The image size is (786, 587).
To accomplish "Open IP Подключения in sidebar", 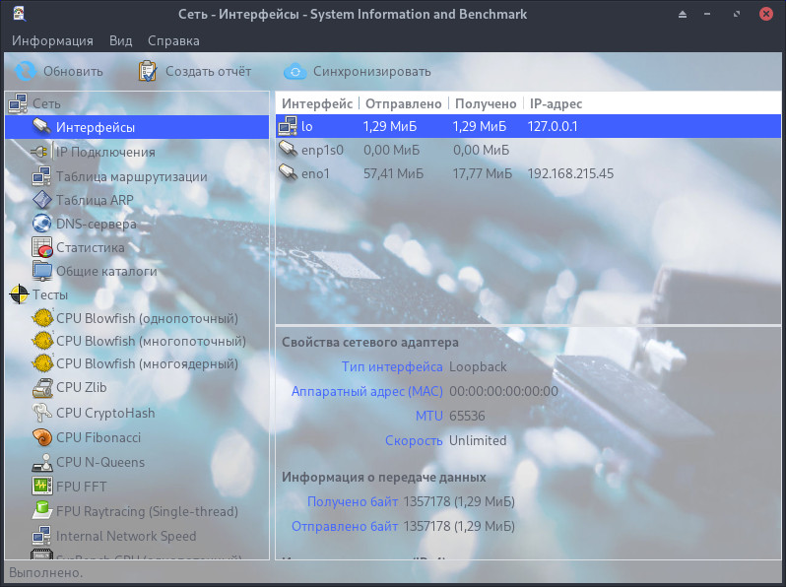I will pos(105,152).
